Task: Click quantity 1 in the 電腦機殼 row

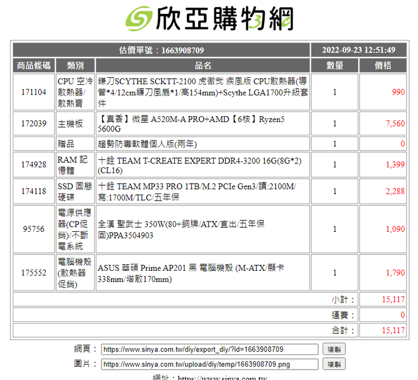Action: click(x=334, y=273)
